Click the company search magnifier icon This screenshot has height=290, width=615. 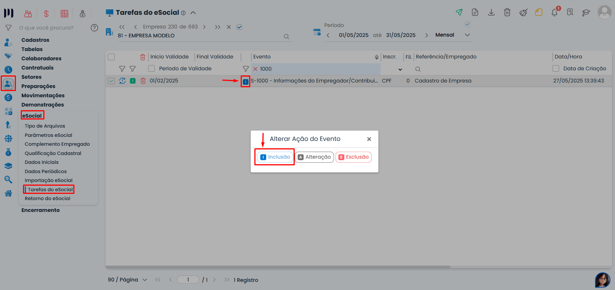286,37
